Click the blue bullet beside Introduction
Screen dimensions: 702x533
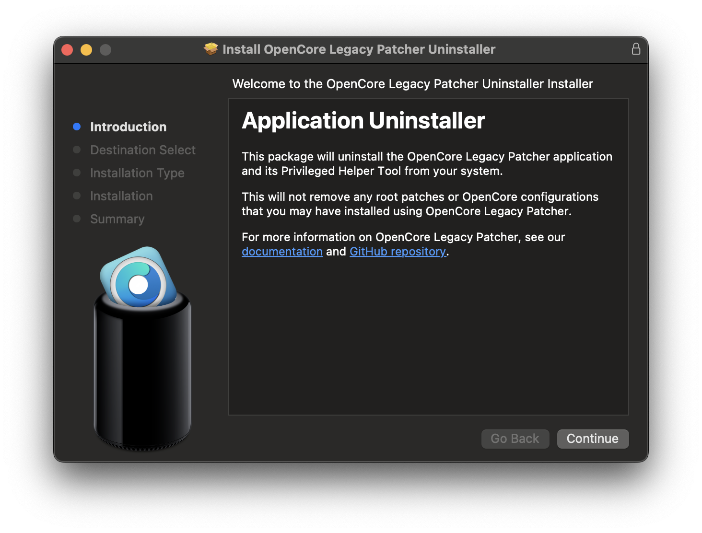pos(77,127)
